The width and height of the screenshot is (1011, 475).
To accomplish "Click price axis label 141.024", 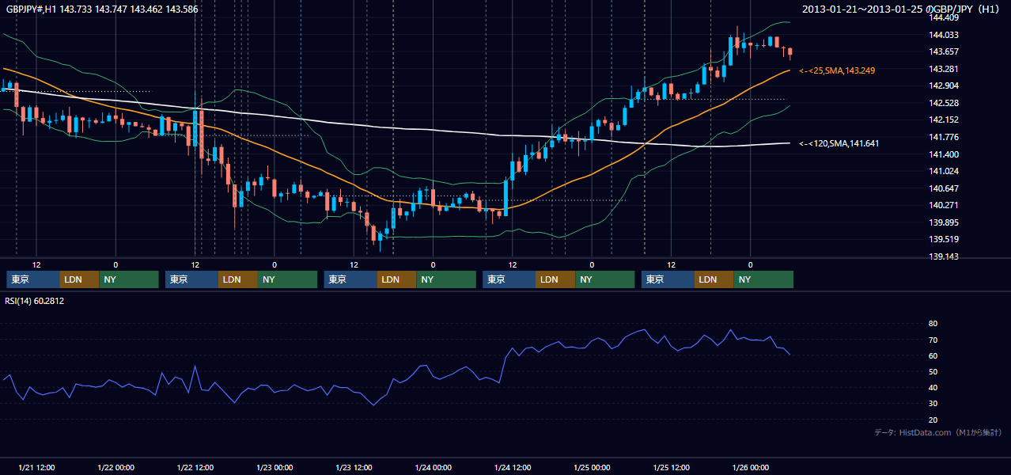I will pos(945,171).
